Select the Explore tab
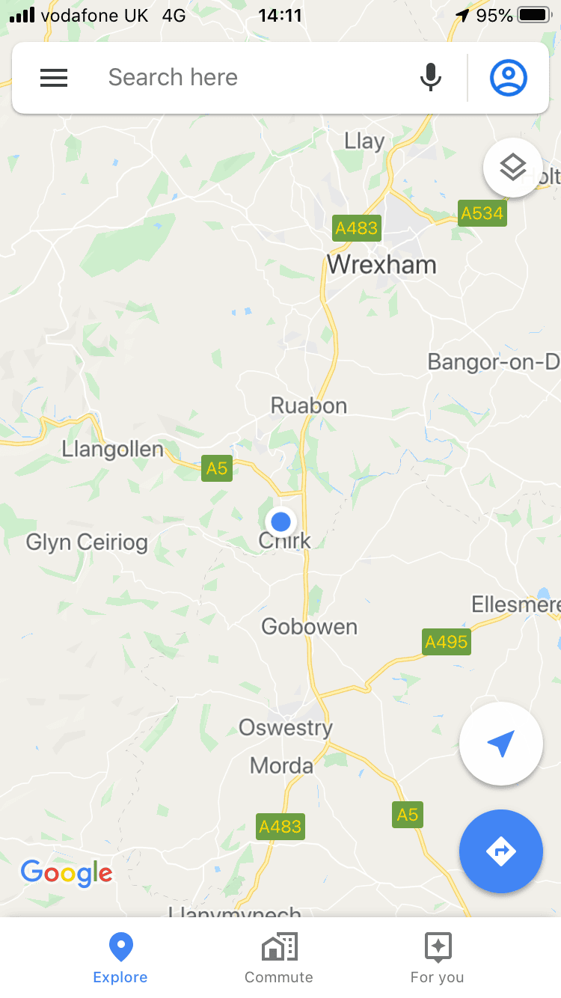 120,958
